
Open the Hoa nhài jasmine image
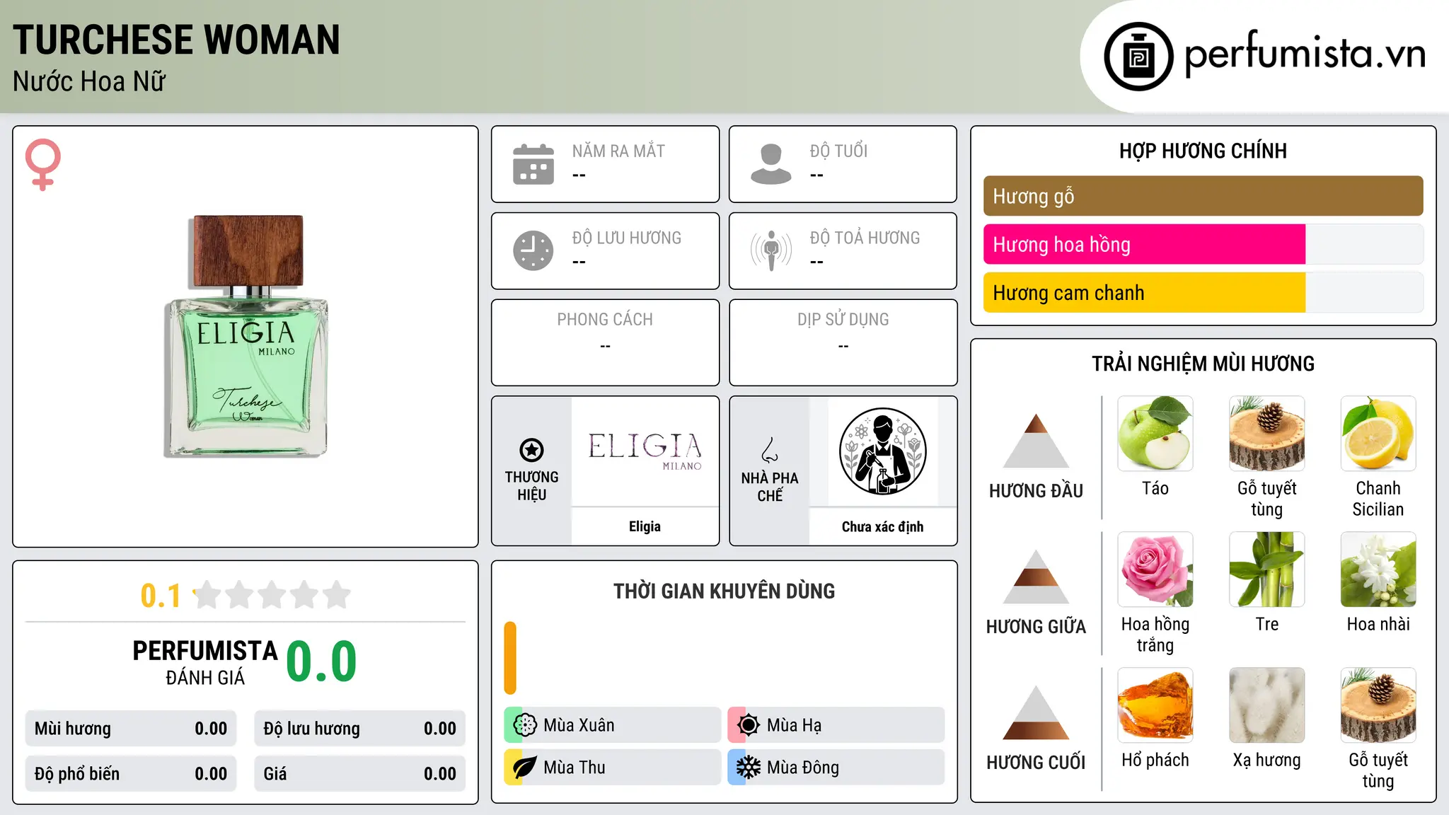[1378, 570]
